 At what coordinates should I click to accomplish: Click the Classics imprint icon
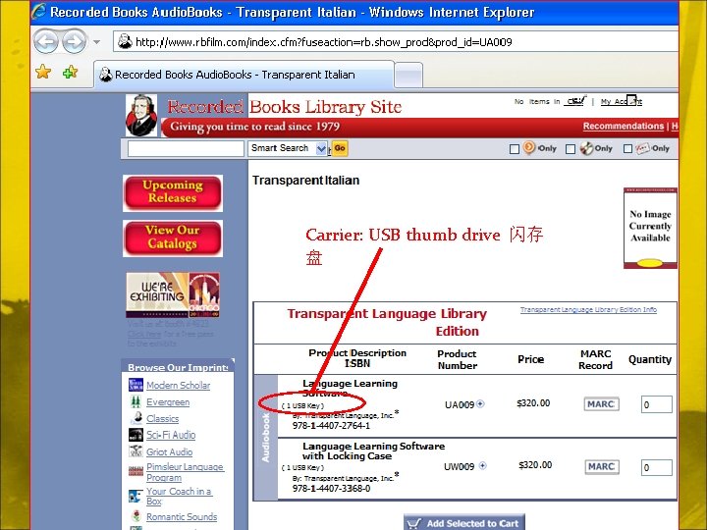(x=137, y=418)
